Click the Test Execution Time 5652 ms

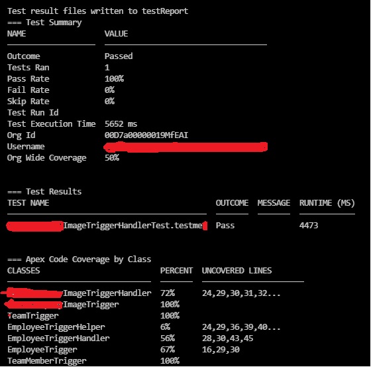click(121, 123)
